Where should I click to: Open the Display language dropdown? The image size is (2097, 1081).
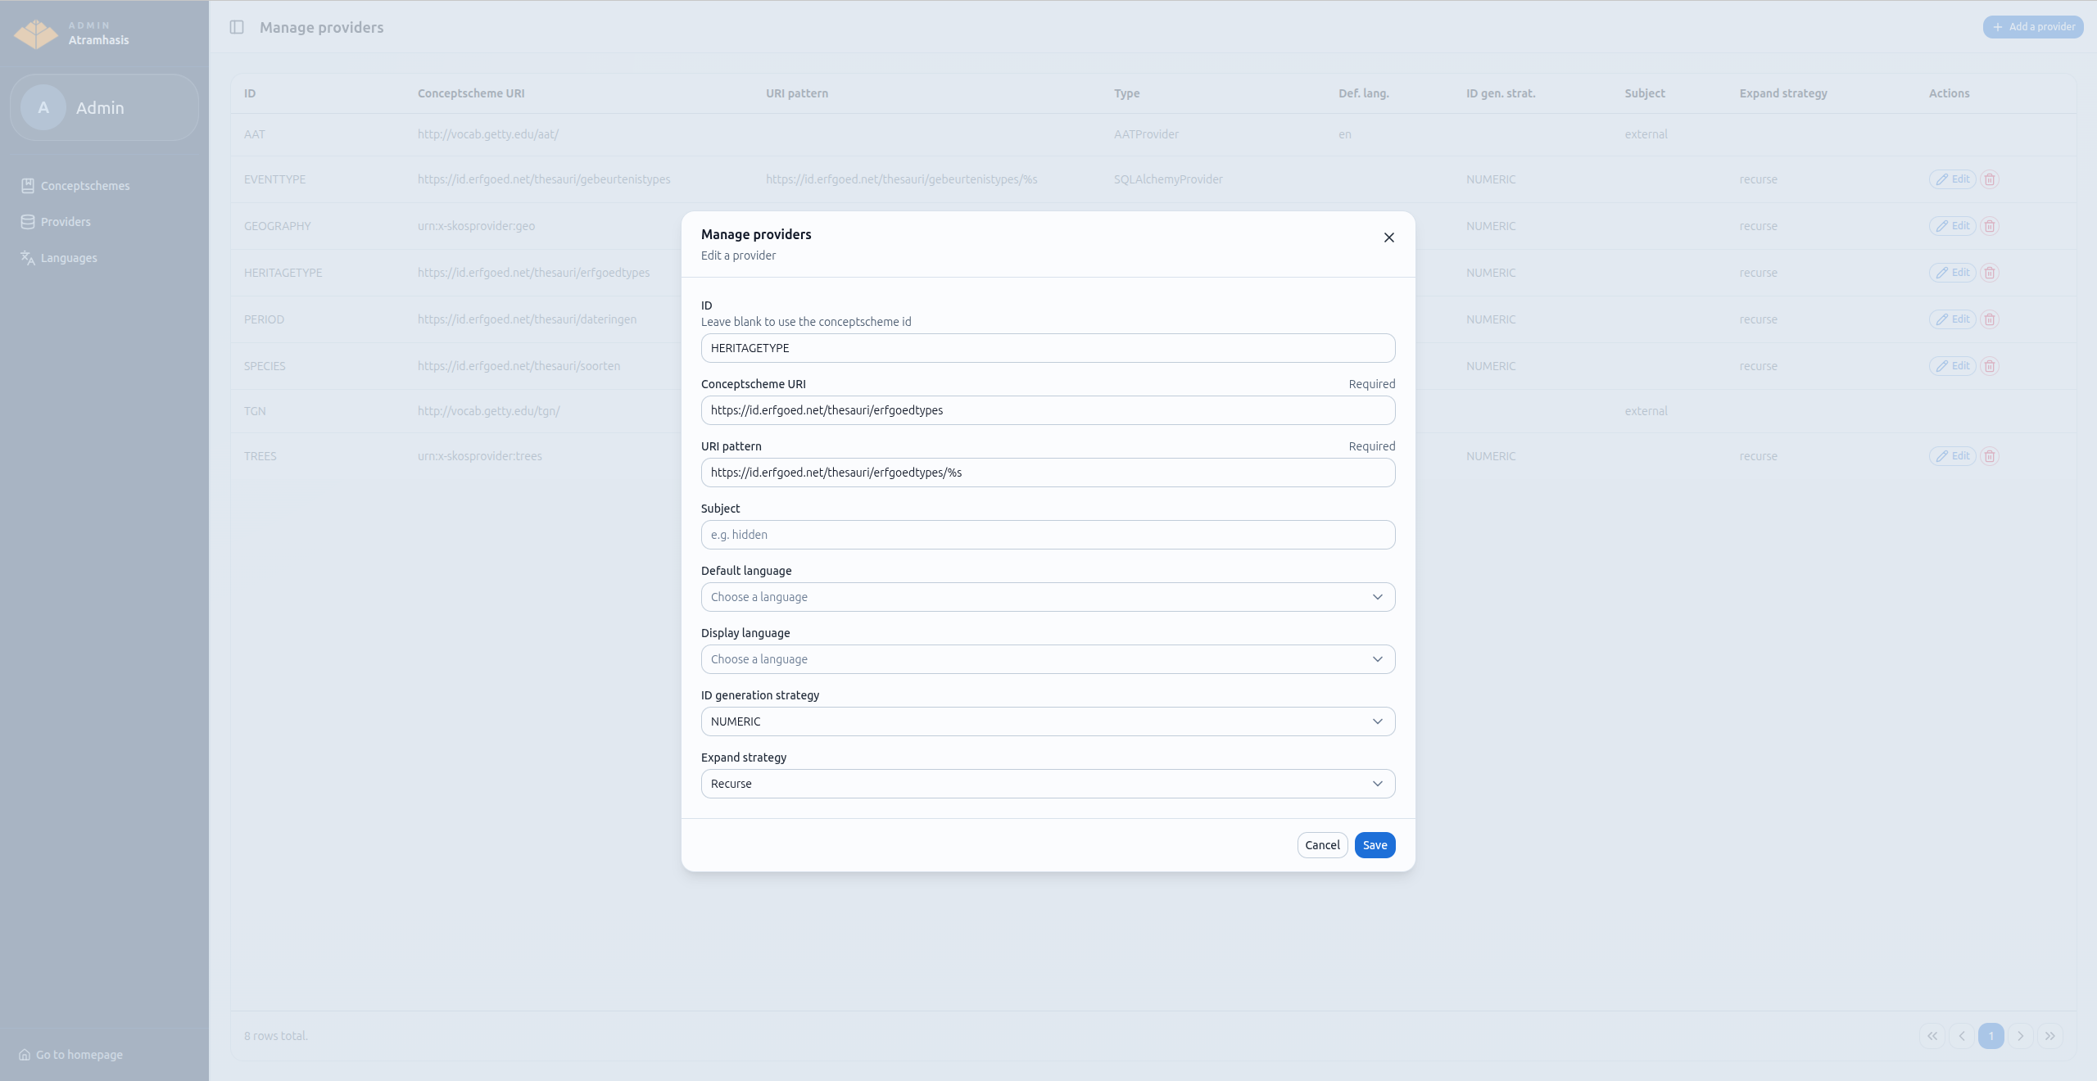click(x=1048, y=659)
